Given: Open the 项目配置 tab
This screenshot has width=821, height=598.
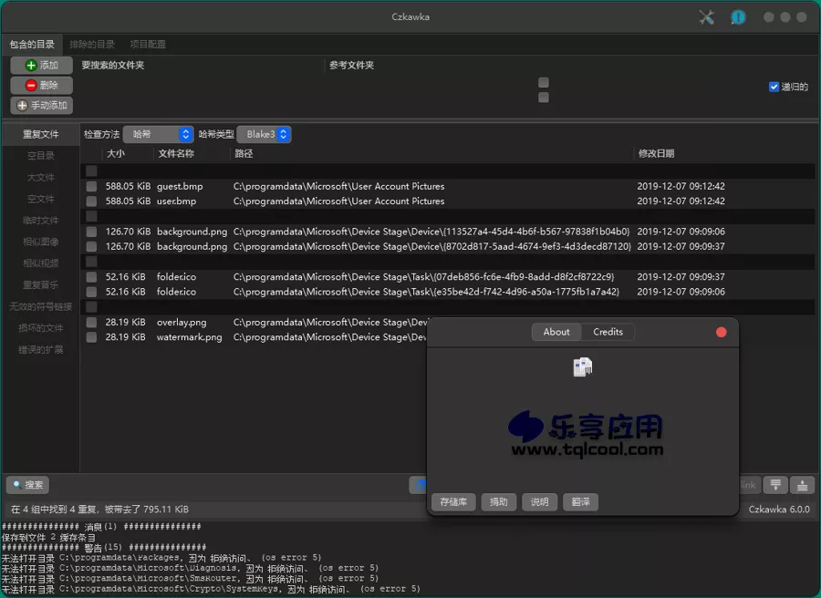Looking at the screenshot, I should 148,45.
